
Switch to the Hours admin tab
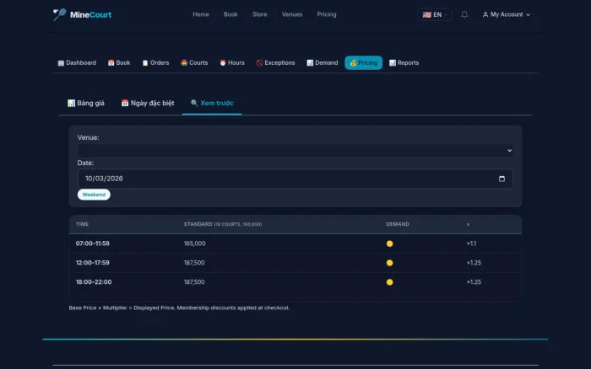click(x=232, y=63)
